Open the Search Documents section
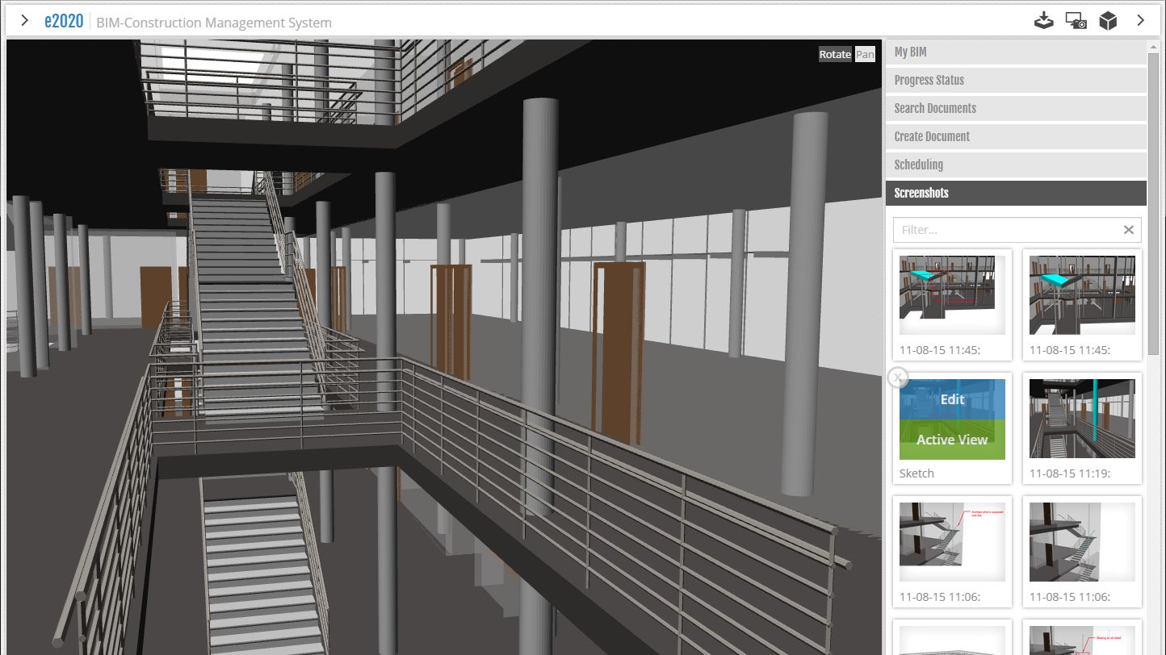 (1016, 108)
